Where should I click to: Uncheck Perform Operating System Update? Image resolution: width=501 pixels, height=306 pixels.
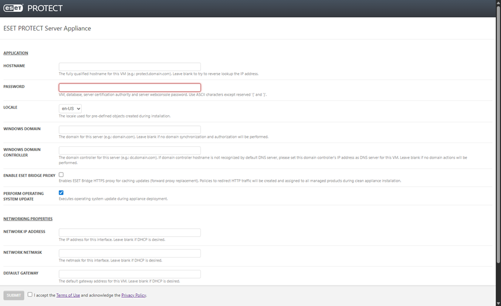pyautogui.click(x=61, y=193)
